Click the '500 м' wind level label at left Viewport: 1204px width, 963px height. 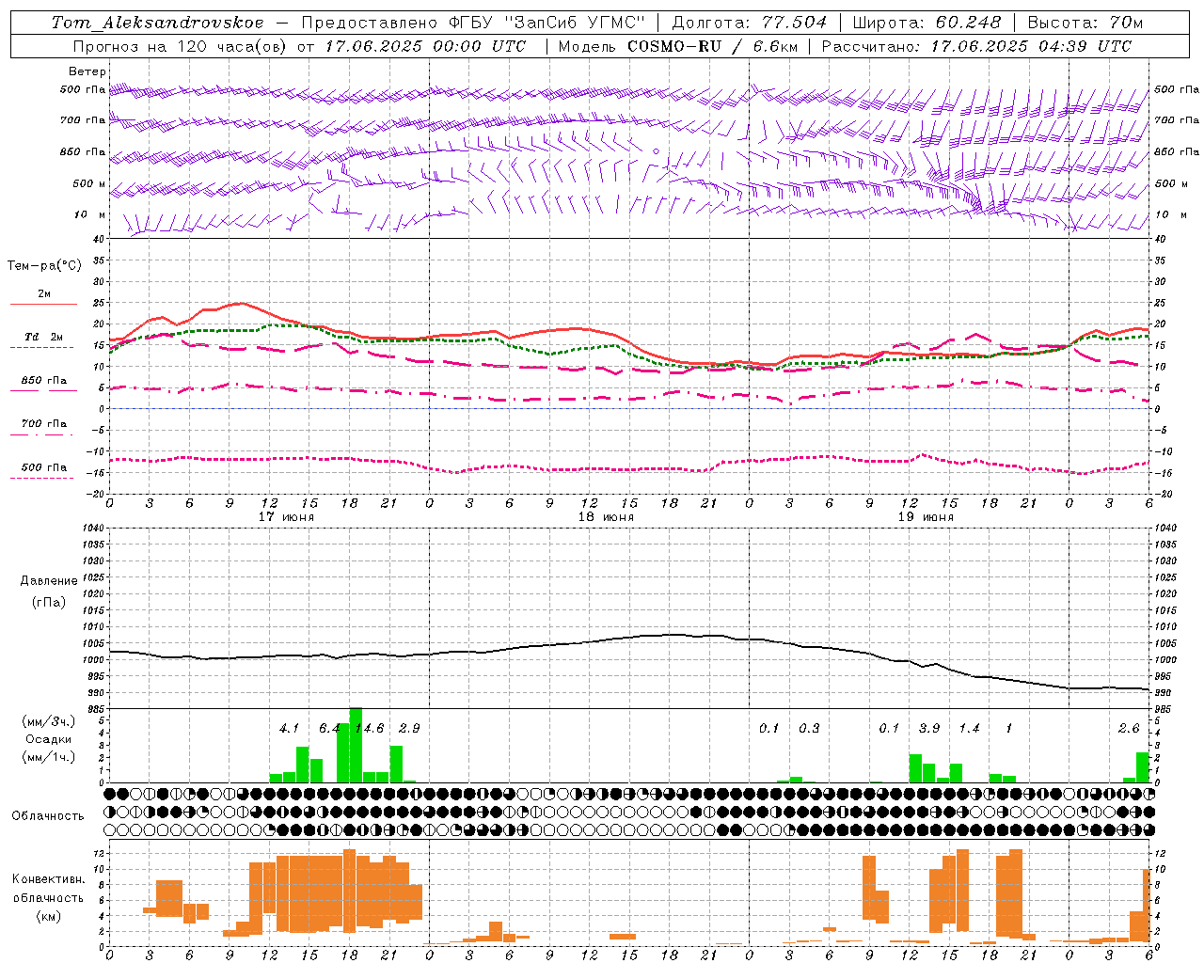point(89,183)
